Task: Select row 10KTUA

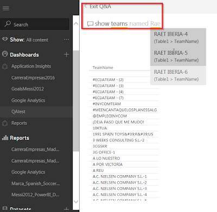Action: click(x=124, y=128)
